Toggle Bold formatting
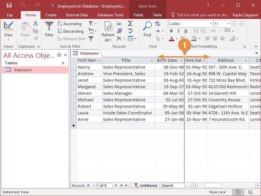 coord(171,31)
